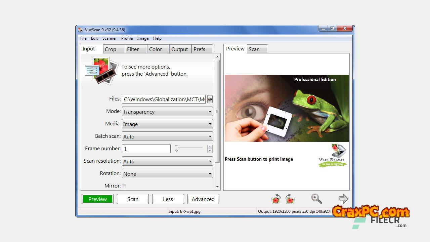Click the frog preview image

point(287,108)
